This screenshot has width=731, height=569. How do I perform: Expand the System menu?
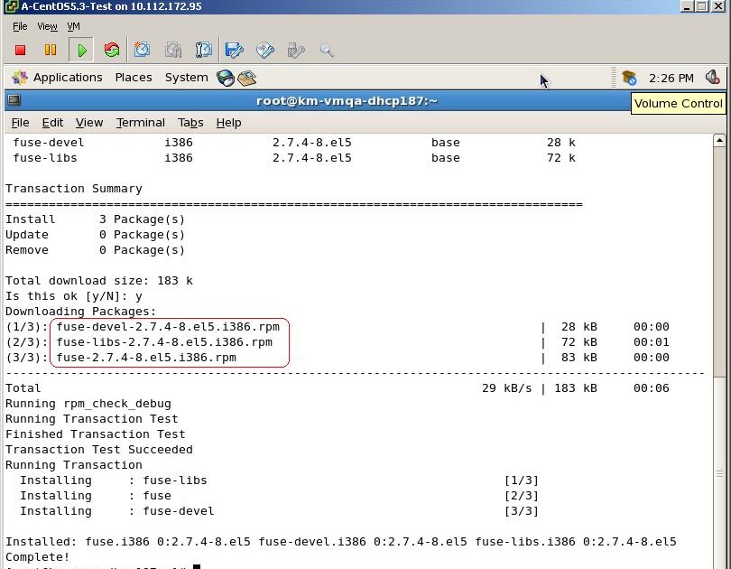(186, 78)
